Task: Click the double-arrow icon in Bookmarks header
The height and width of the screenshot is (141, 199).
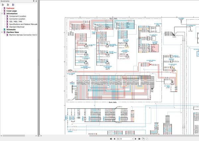Action: pos(33,1)
